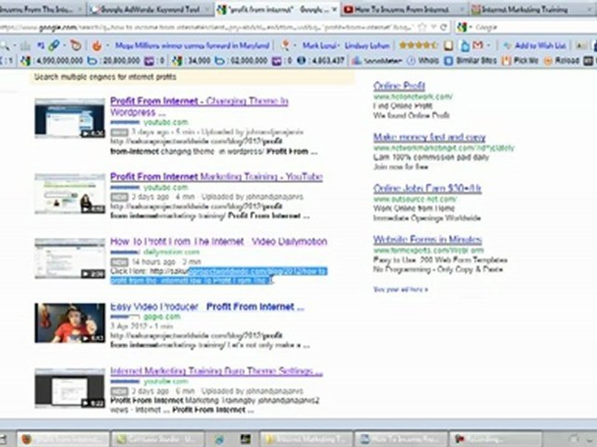Click the map pin icon in the toolbar
This screenshot has width=597, height=447.
pos(285,45)
